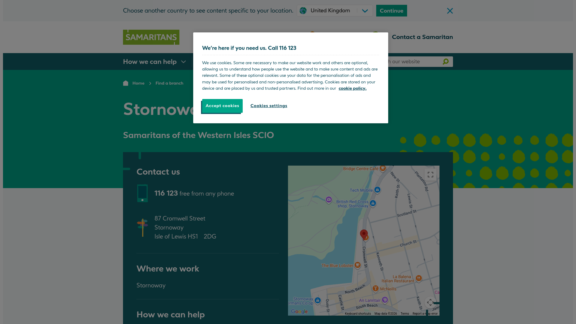Click An Lanntair map marker
This screenshot has height=324, width=576.
coord(385,300)
